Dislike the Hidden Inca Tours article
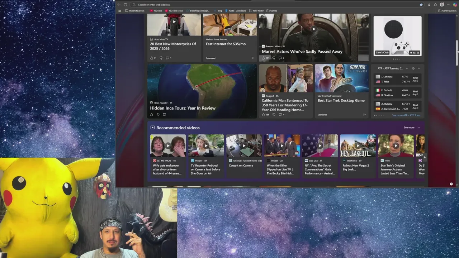Viewport: 459px width, 258px height. 158,115
